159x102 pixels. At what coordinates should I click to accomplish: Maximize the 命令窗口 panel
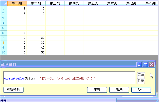tap(145, 64)
